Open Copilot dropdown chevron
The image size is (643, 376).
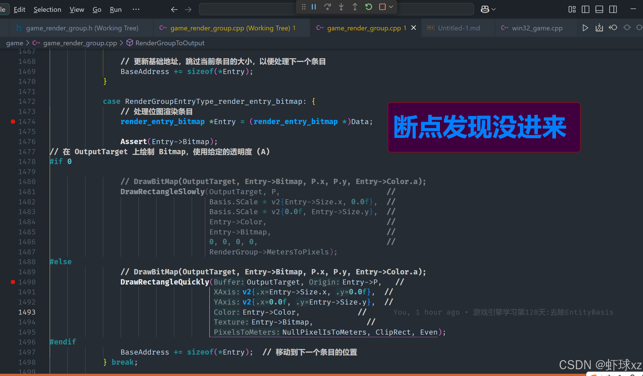coord(494,10)
